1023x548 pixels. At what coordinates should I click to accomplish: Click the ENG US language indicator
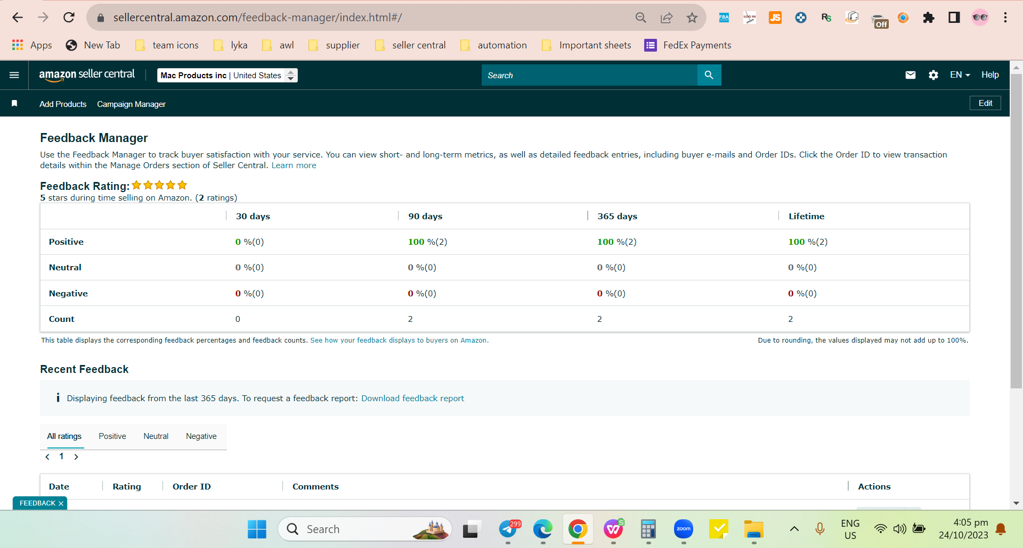tap(850, 529)
